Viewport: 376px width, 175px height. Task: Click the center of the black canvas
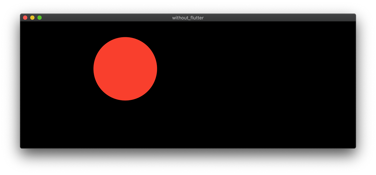click(188, 85)
